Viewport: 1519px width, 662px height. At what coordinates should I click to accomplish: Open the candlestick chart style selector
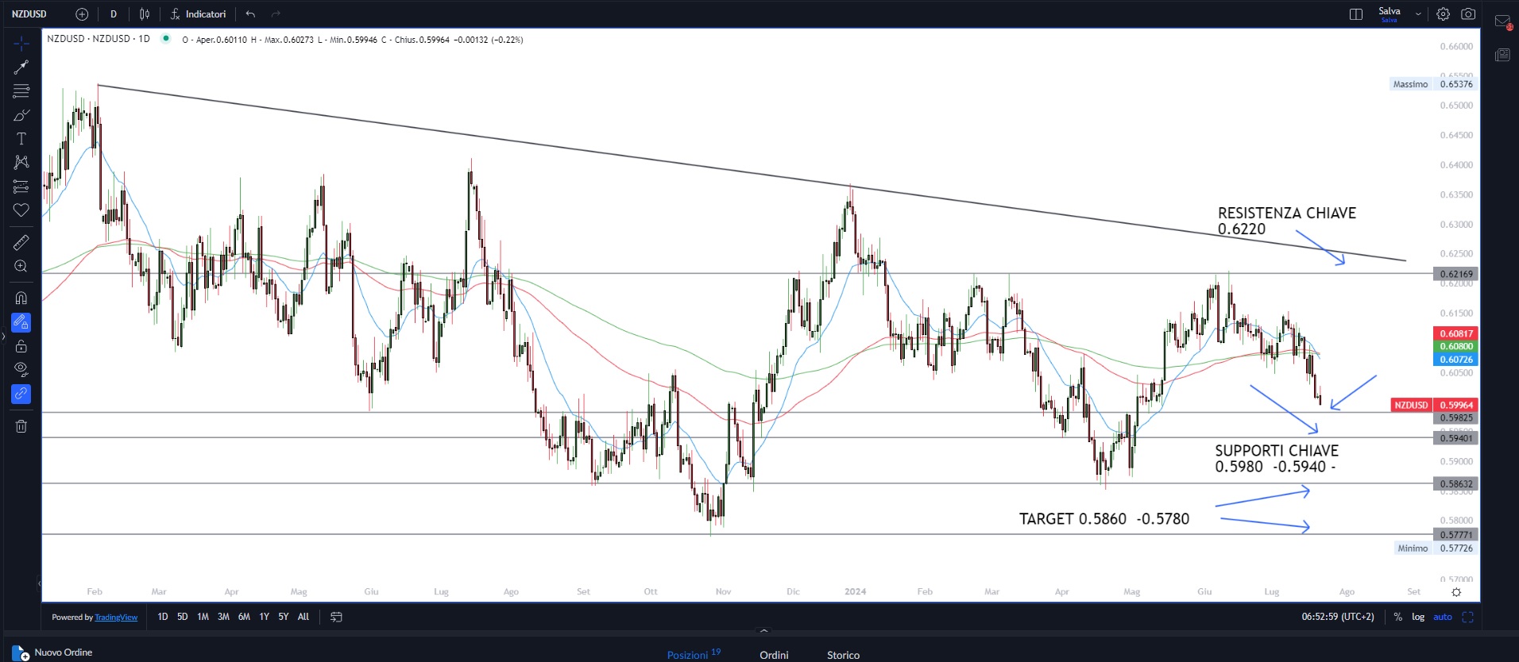145,14
